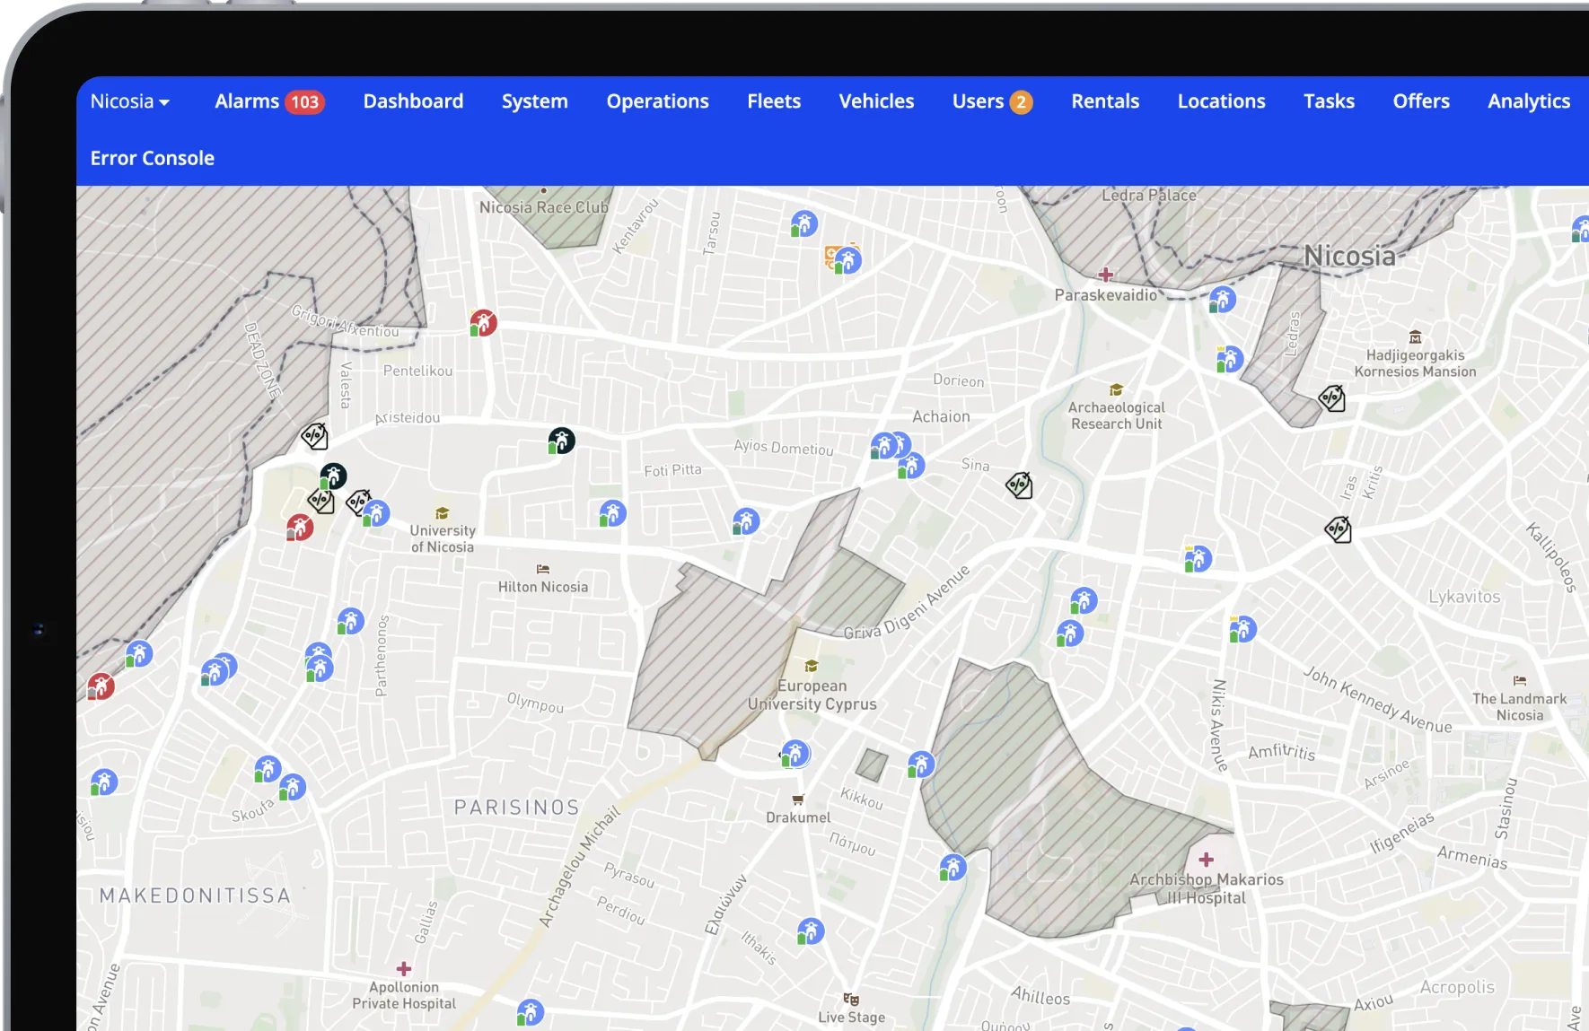Image resolution: width=1589 pixels, height=1031 pixels.
Task: Select the blue scooter marker above Drakumel
Action: pos(794,754)
